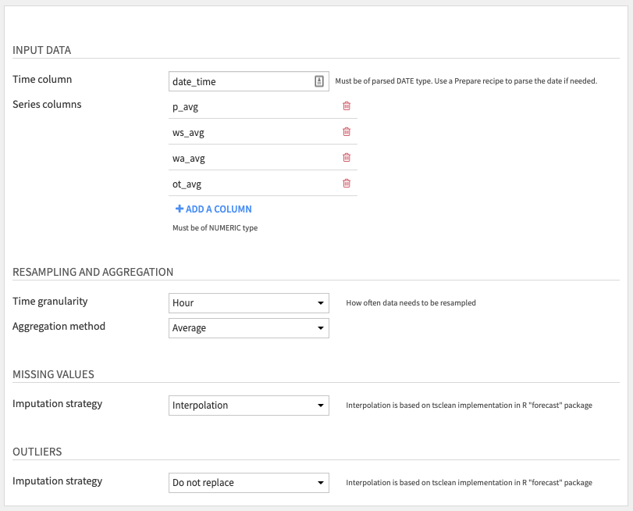633x511 pixels.
Task: Open Missing Values imputation strategy dropdown
Action: coord(249,406)
